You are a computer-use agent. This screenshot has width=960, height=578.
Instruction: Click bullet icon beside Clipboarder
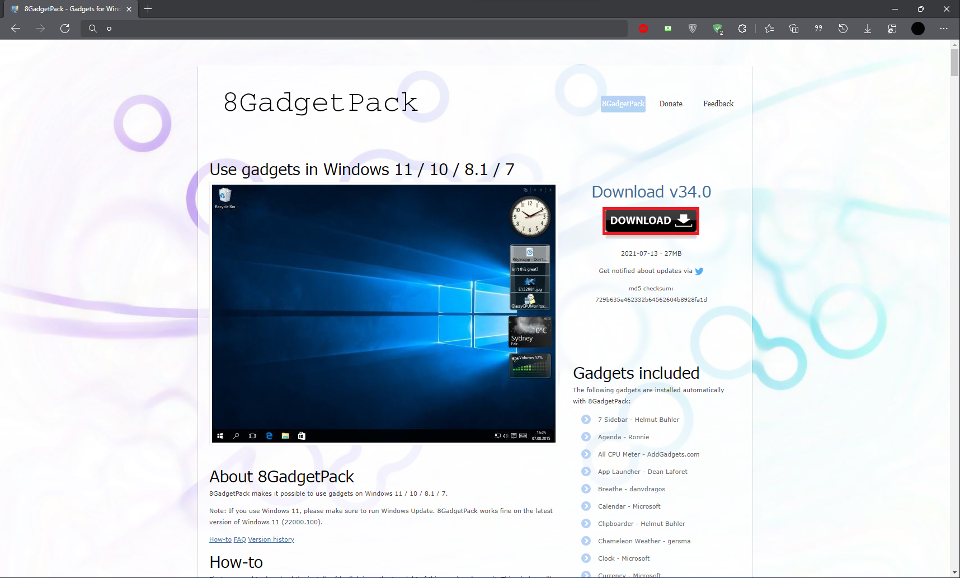586,524
